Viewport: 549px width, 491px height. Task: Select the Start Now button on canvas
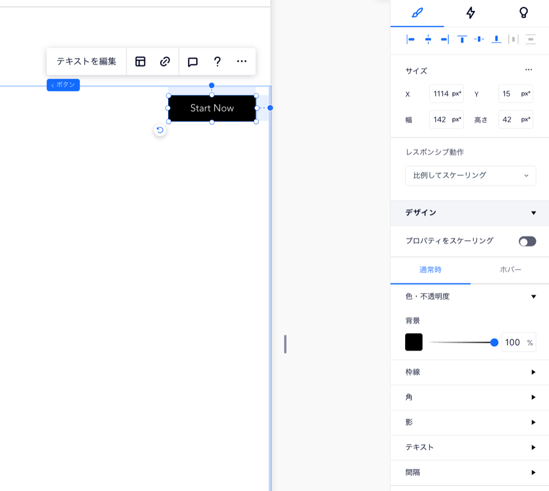point(212,108)
